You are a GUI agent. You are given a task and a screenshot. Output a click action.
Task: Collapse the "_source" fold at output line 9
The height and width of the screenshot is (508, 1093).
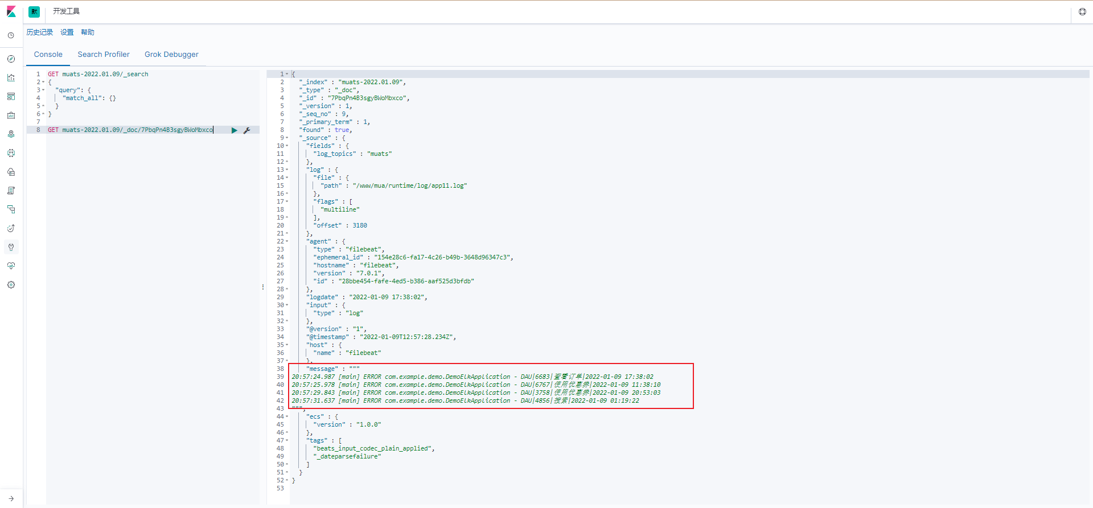coord(287,138)
